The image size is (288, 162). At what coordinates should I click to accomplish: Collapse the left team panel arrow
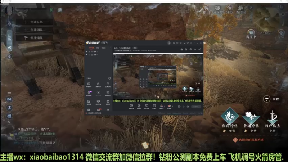[x=10, y=57]
